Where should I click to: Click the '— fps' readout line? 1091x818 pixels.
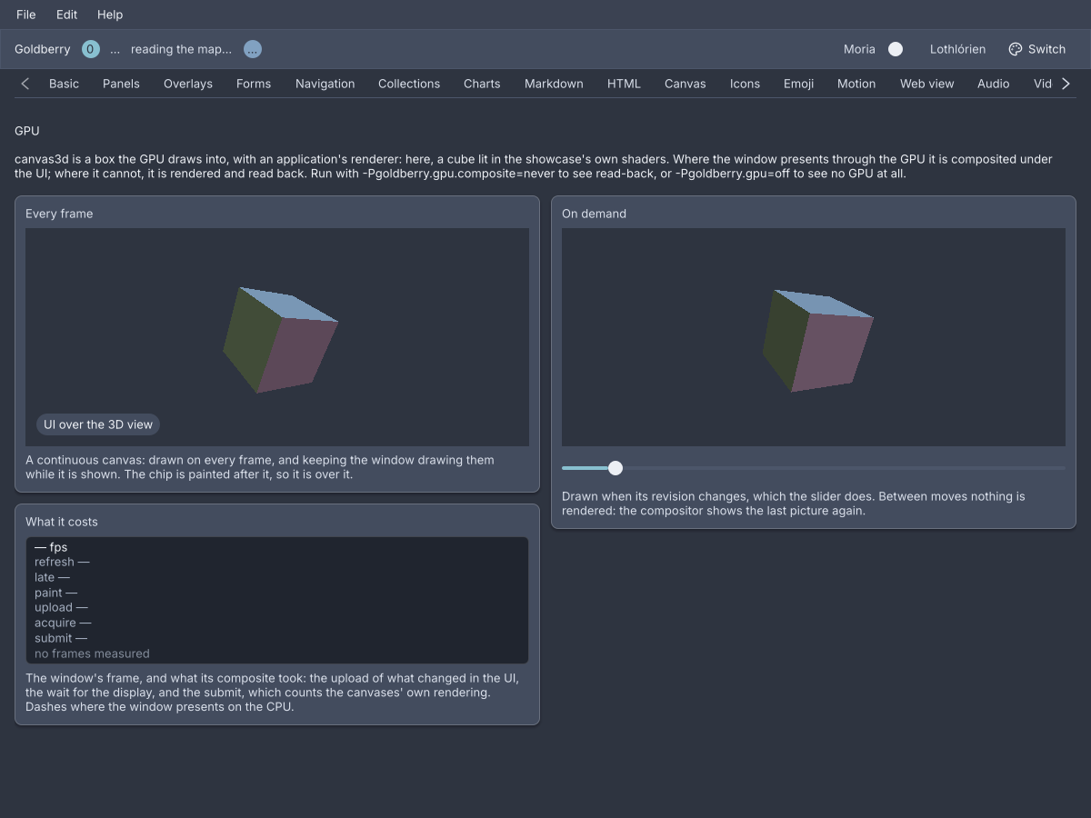tap(51, 547)
